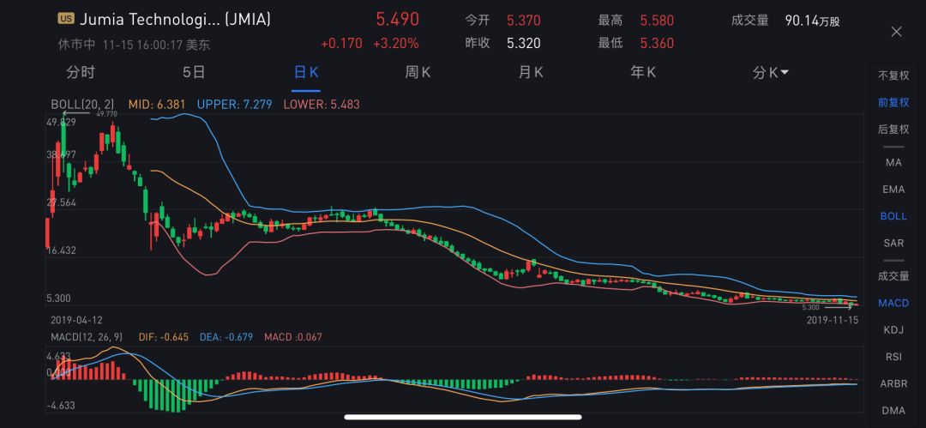Tap the DEA: -0.679 value
This screenshot has height=428, width=926.
tap(226, 337)
